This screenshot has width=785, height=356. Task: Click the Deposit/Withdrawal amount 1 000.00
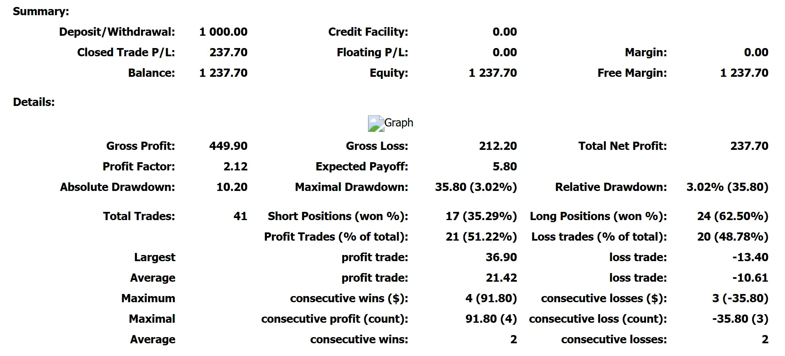[x=223, y=32]
